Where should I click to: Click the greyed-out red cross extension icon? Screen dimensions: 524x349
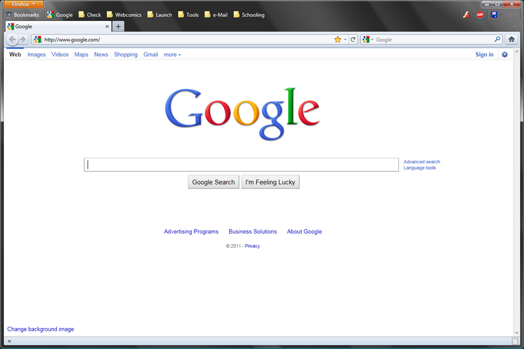(510, 14)
